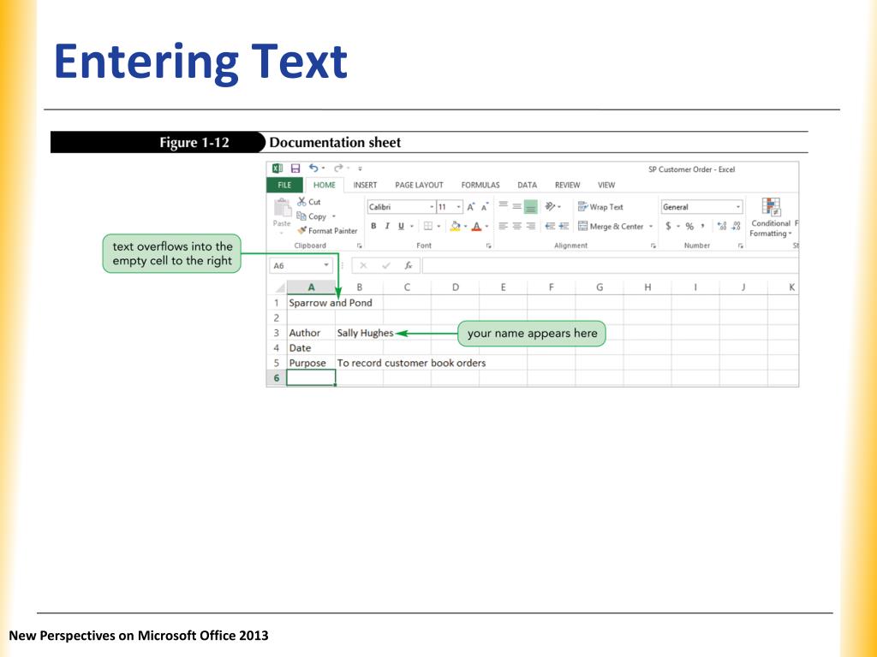The width and height of the screenshot is (877, 657).
Task: Select column D header
Action: coord(456,287)
